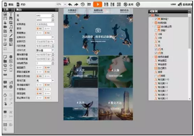Click the 背景颜色 color field

pos(45,24)
